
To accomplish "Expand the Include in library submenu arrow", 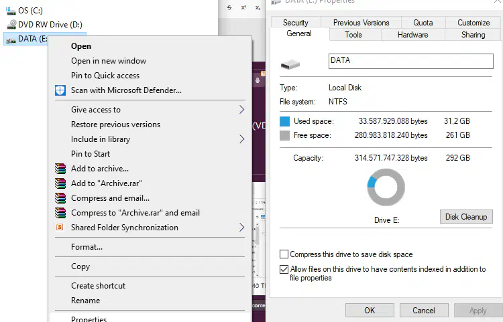I will (241, 139).
